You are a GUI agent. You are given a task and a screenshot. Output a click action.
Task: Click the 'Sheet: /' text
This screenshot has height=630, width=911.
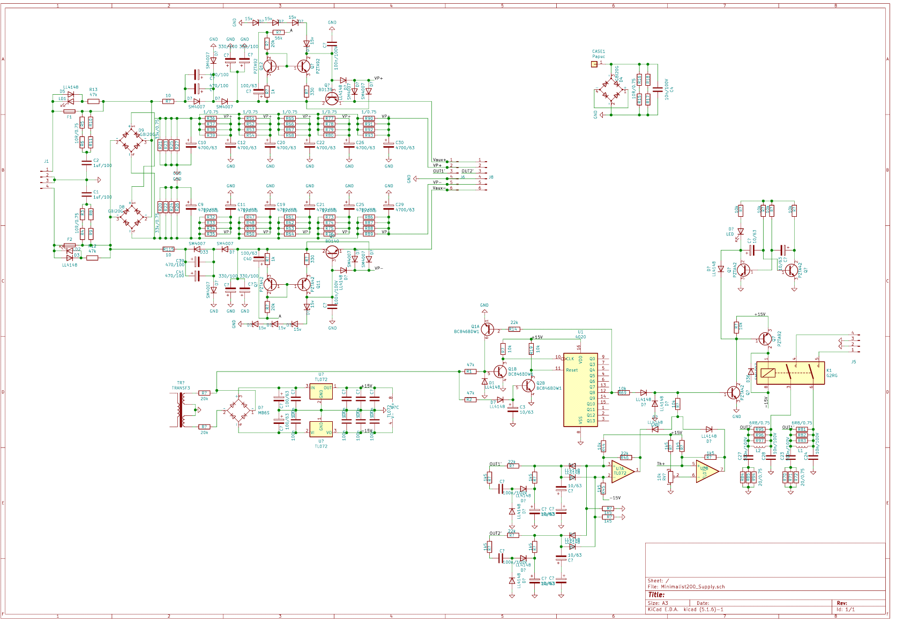click(658, 581)
